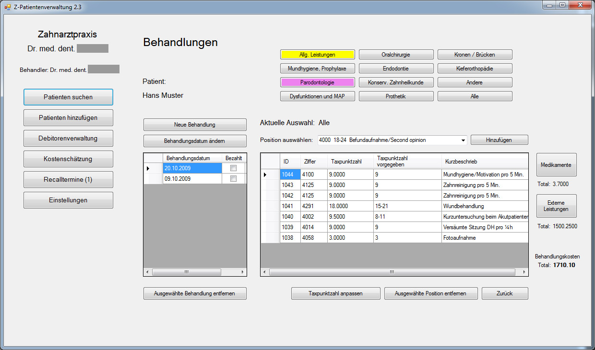595x350 pixels.
Task: Open Debitorenverwaltung in sidebar
Action: coord(68,139)
